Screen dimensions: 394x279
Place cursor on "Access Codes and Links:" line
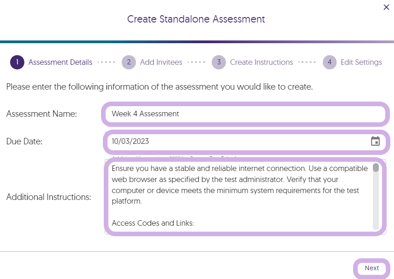pos(153,223)
